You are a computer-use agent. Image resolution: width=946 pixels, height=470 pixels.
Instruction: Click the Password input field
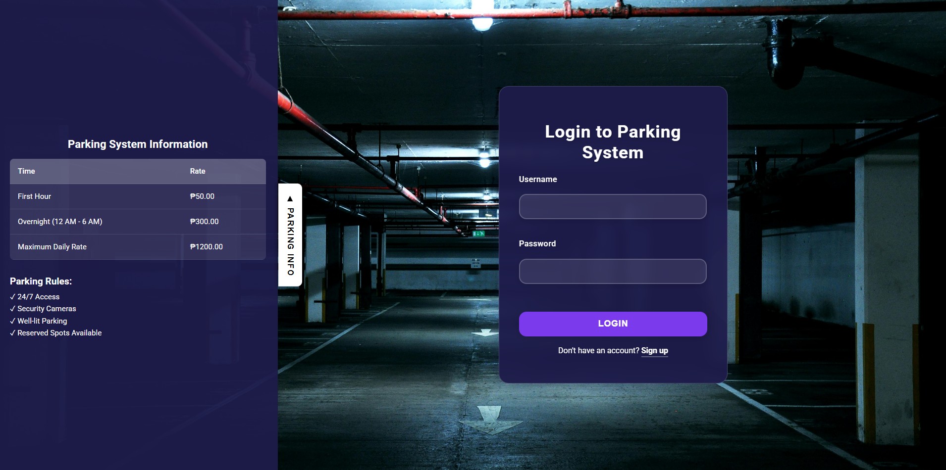613,271
